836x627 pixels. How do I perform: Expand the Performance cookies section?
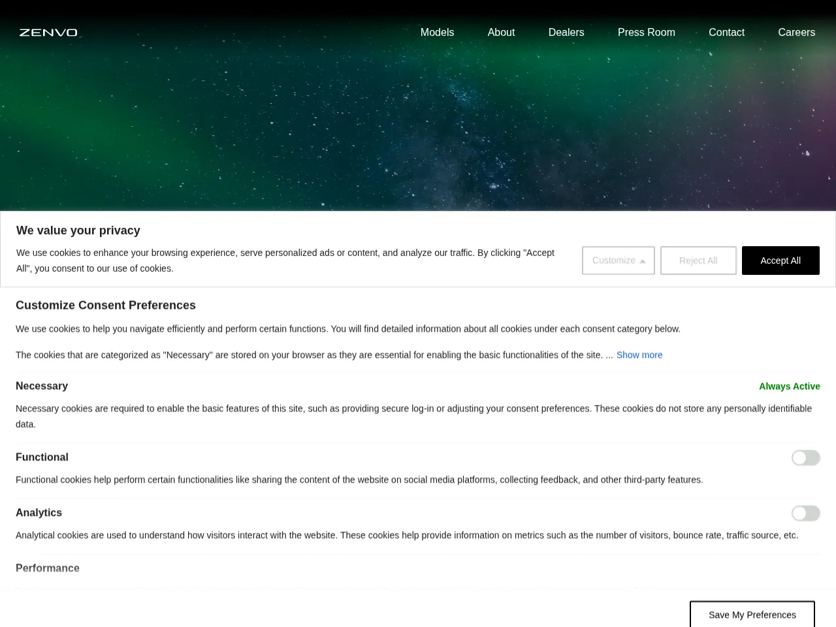click(x=48, y=568)
